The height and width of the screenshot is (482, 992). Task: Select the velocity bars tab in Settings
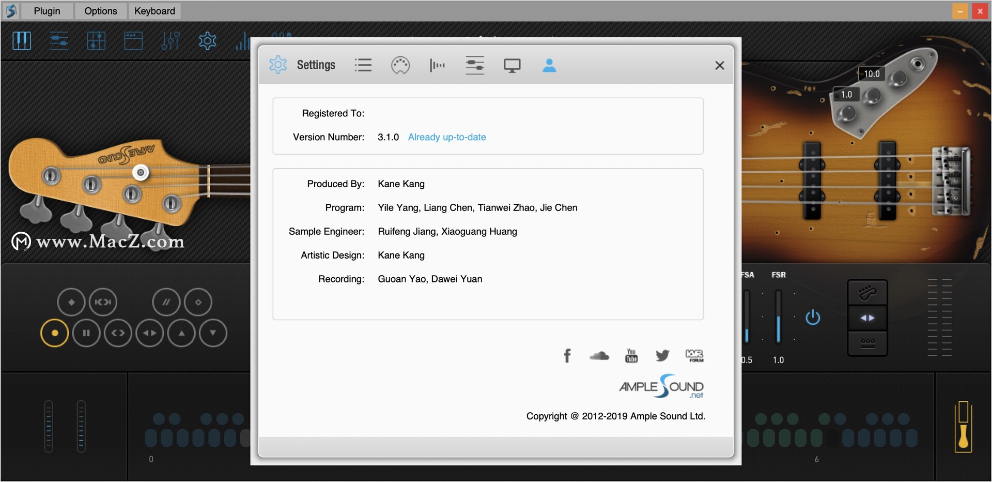pos(437,65)
